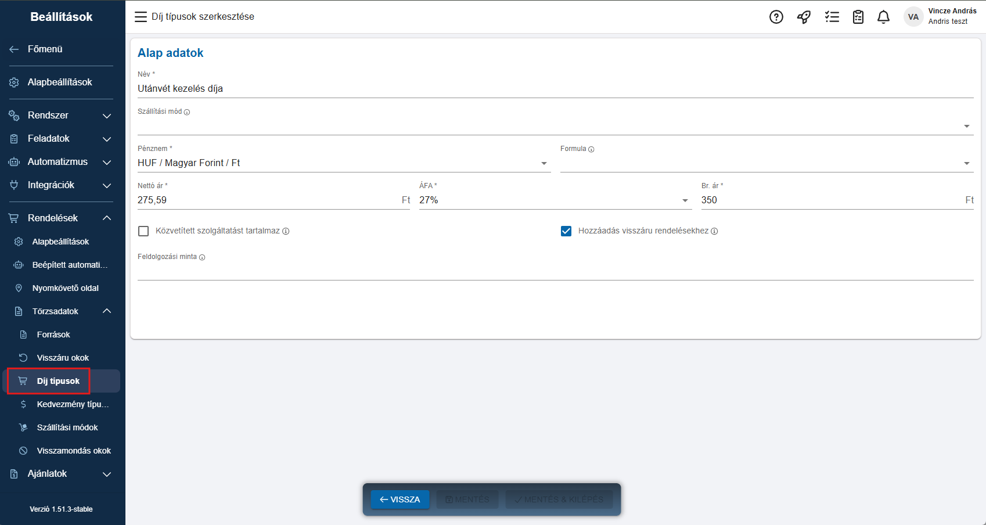The height and width of the screenshot is (525, 986).
Task: Click the Vissza back button
Action: (400, 499)
